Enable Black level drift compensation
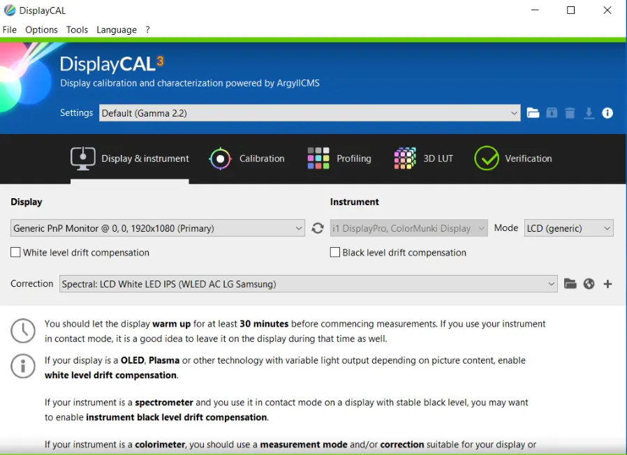 (334, 253)
